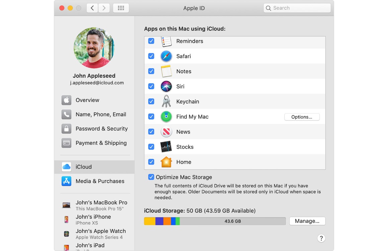Click the lock icon for Password & Security
This screenshot has height=251, width=388.
click(66, 129)
